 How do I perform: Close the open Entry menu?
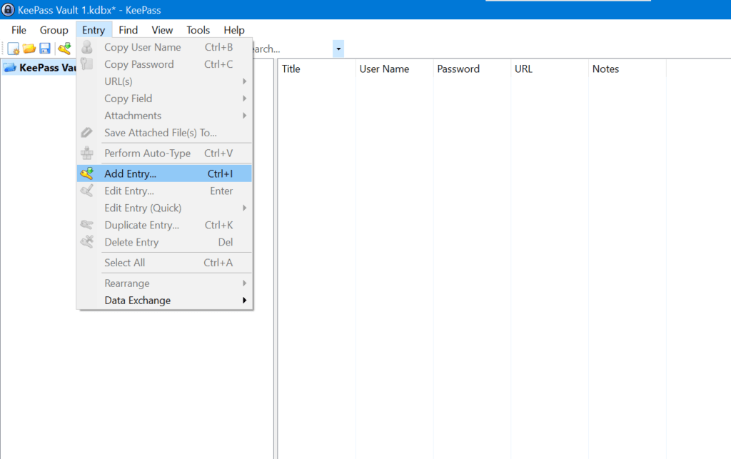tap(94, 30)
